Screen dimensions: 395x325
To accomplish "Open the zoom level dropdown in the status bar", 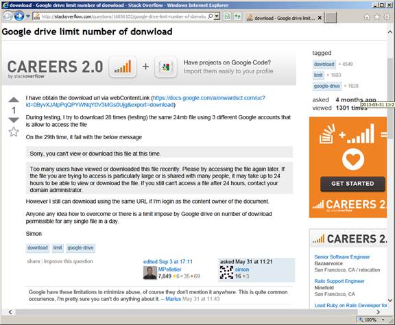I will 383,320.
